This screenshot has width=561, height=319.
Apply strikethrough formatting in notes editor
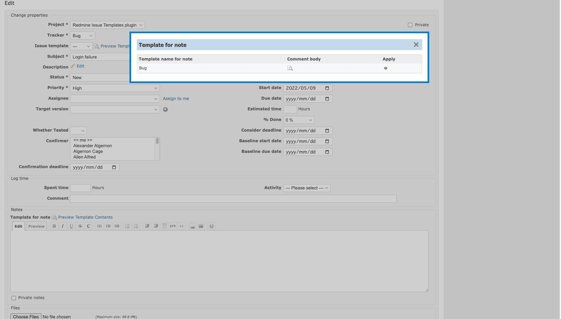click(80, 226)
